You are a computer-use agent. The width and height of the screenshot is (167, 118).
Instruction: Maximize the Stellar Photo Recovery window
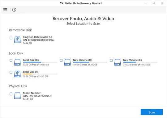[x=154, y=3]
